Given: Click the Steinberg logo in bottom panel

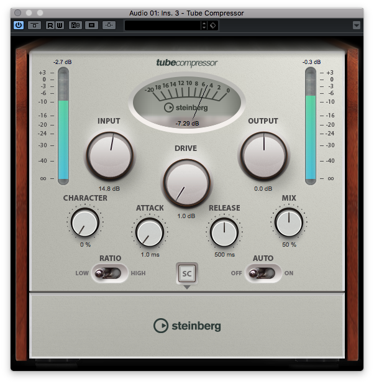Looking at the screenshot, I should point(187,326).
